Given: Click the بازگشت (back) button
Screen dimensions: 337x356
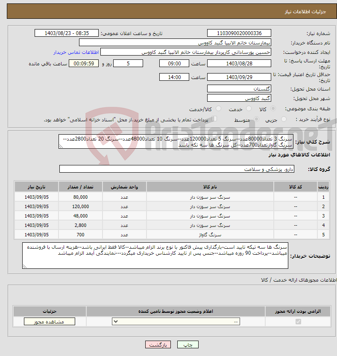Looking at the screenshot, I should (158, 344).
